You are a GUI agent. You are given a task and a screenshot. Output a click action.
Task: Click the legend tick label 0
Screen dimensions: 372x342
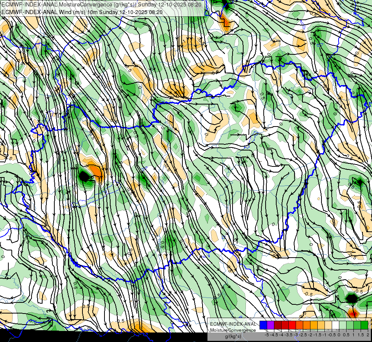pyautogui.click(x=339, y=335)
